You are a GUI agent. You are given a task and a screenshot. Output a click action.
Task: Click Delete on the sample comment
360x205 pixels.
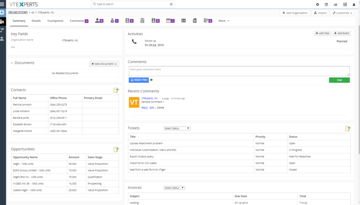coord(160,108)
